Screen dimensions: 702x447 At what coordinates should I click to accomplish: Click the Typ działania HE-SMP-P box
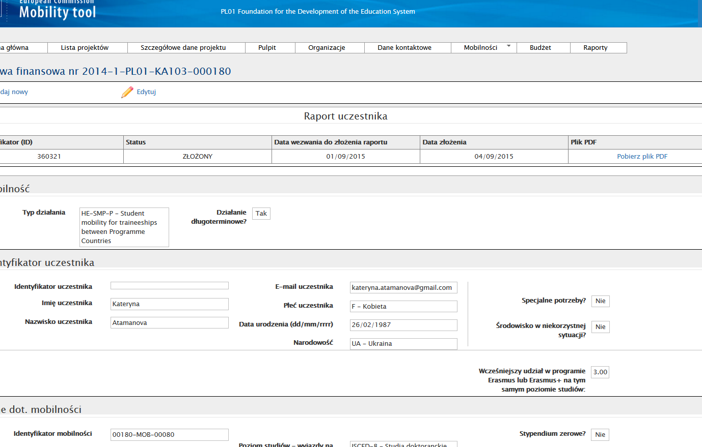pyautogui.click(x=124, y=227)
